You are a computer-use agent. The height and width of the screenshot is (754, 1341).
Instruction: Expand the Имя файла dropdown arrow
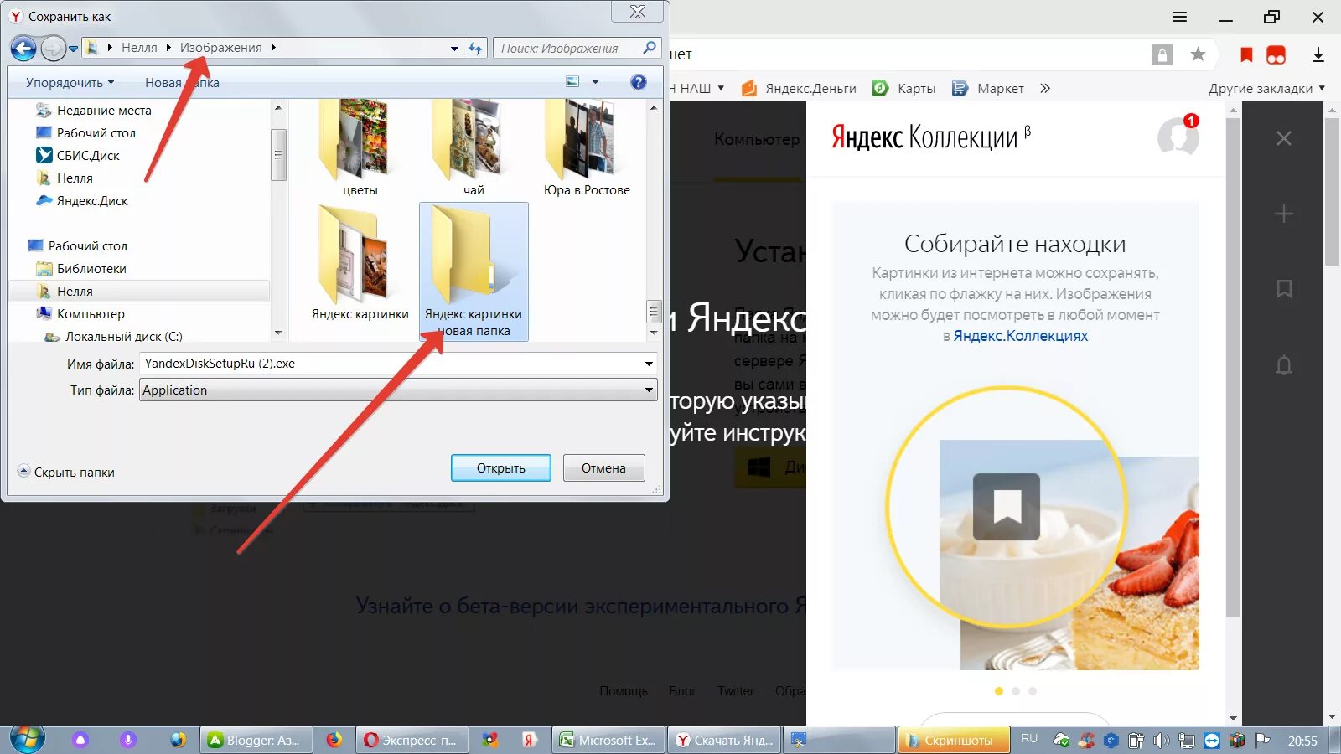tap(649, 364)
